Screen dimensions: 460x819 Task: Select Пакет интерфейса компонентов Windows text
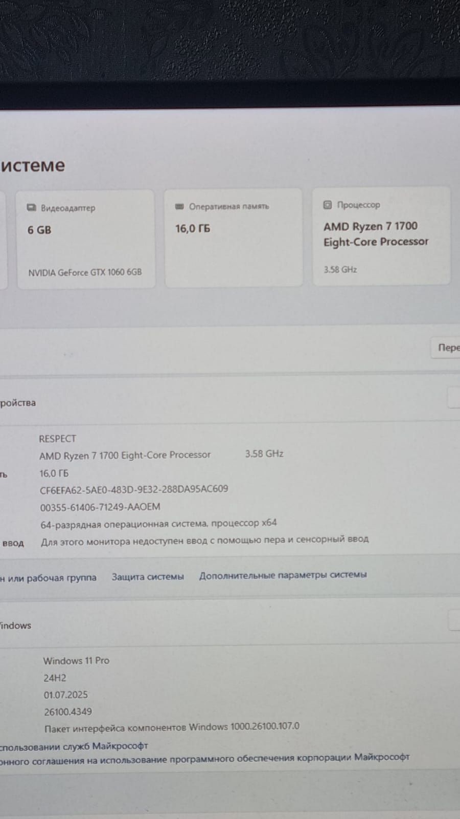pyautogui.click(x=172, y=727)
